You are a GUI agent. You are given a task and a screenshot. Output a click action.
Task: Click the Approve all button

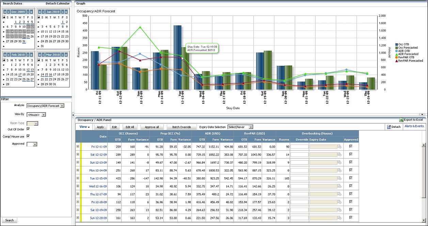pos(152,127)
